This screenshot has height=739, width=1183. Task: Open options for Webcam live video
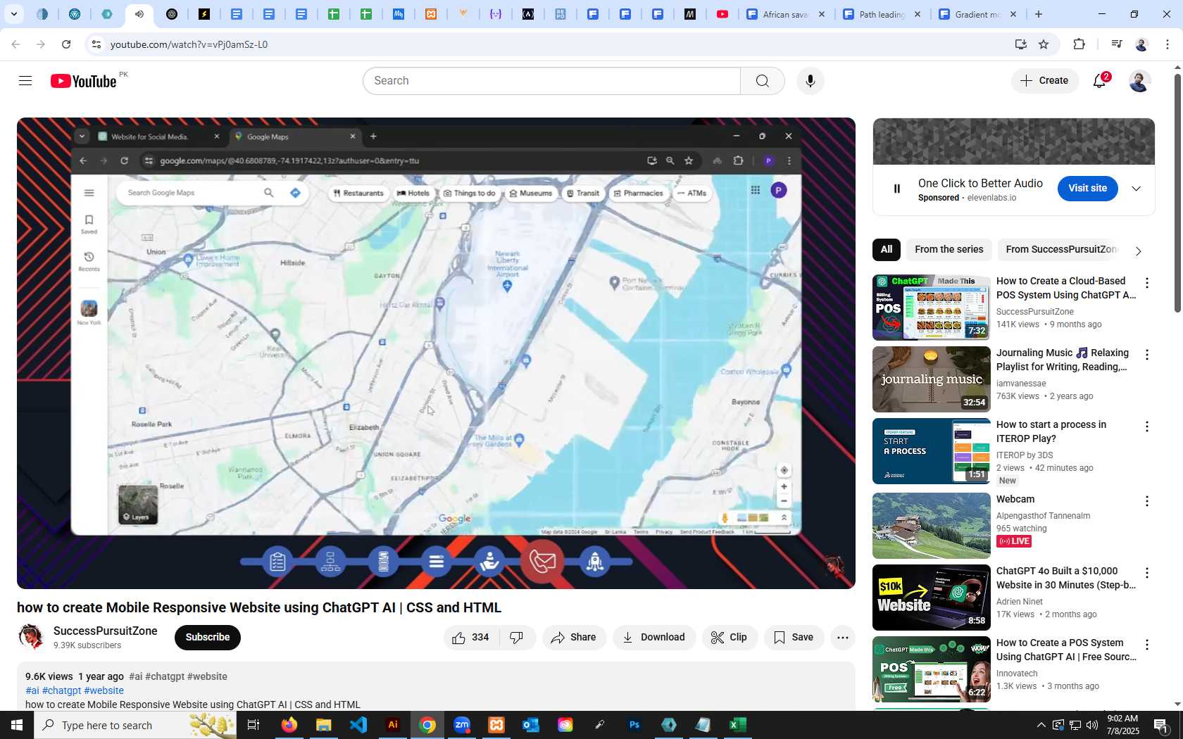(x=1147, y=501)
